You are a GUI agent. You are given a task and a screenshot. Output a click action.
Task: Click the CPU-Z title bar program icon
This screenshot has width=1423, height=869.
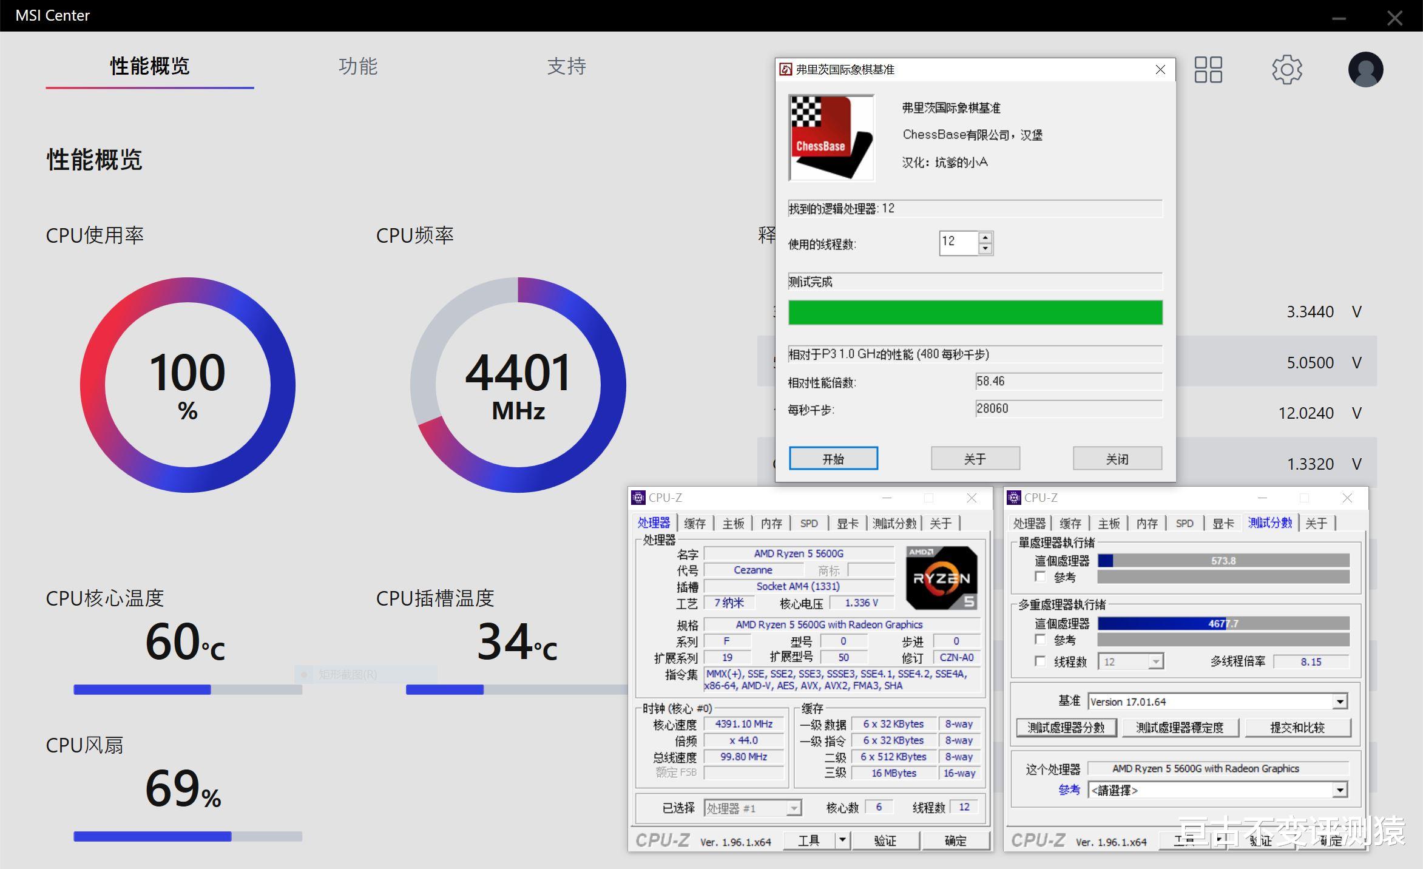[638, 498]
